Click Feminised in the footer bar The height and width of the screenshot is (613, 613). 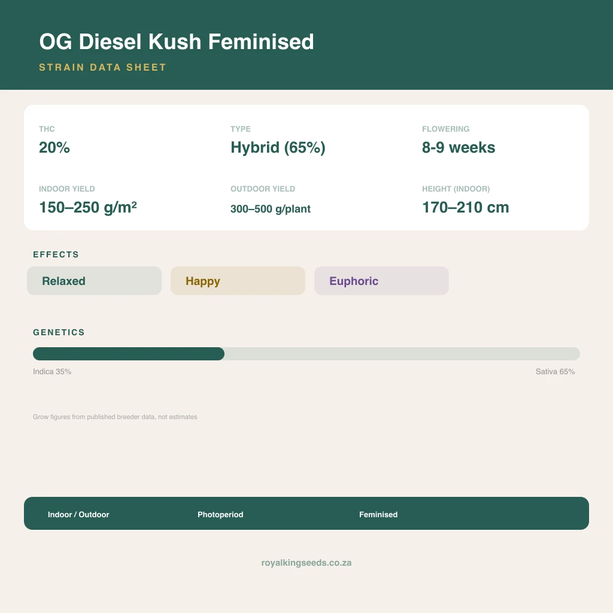[x=378, y=514]
